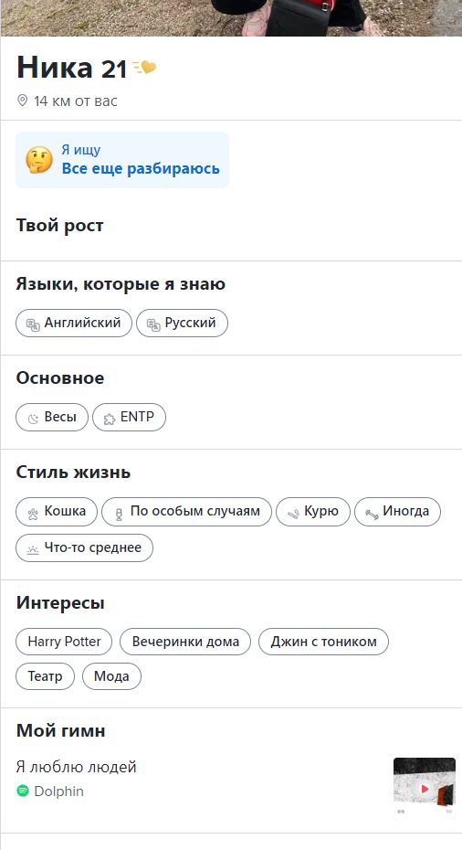Click the sunrise icon in Что-то среднее

[33, 549]
